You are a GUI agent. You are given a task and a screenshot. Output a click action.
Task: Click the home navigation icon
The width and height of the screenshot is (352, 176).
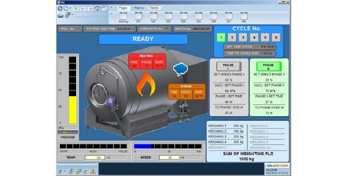coord(97,8)
